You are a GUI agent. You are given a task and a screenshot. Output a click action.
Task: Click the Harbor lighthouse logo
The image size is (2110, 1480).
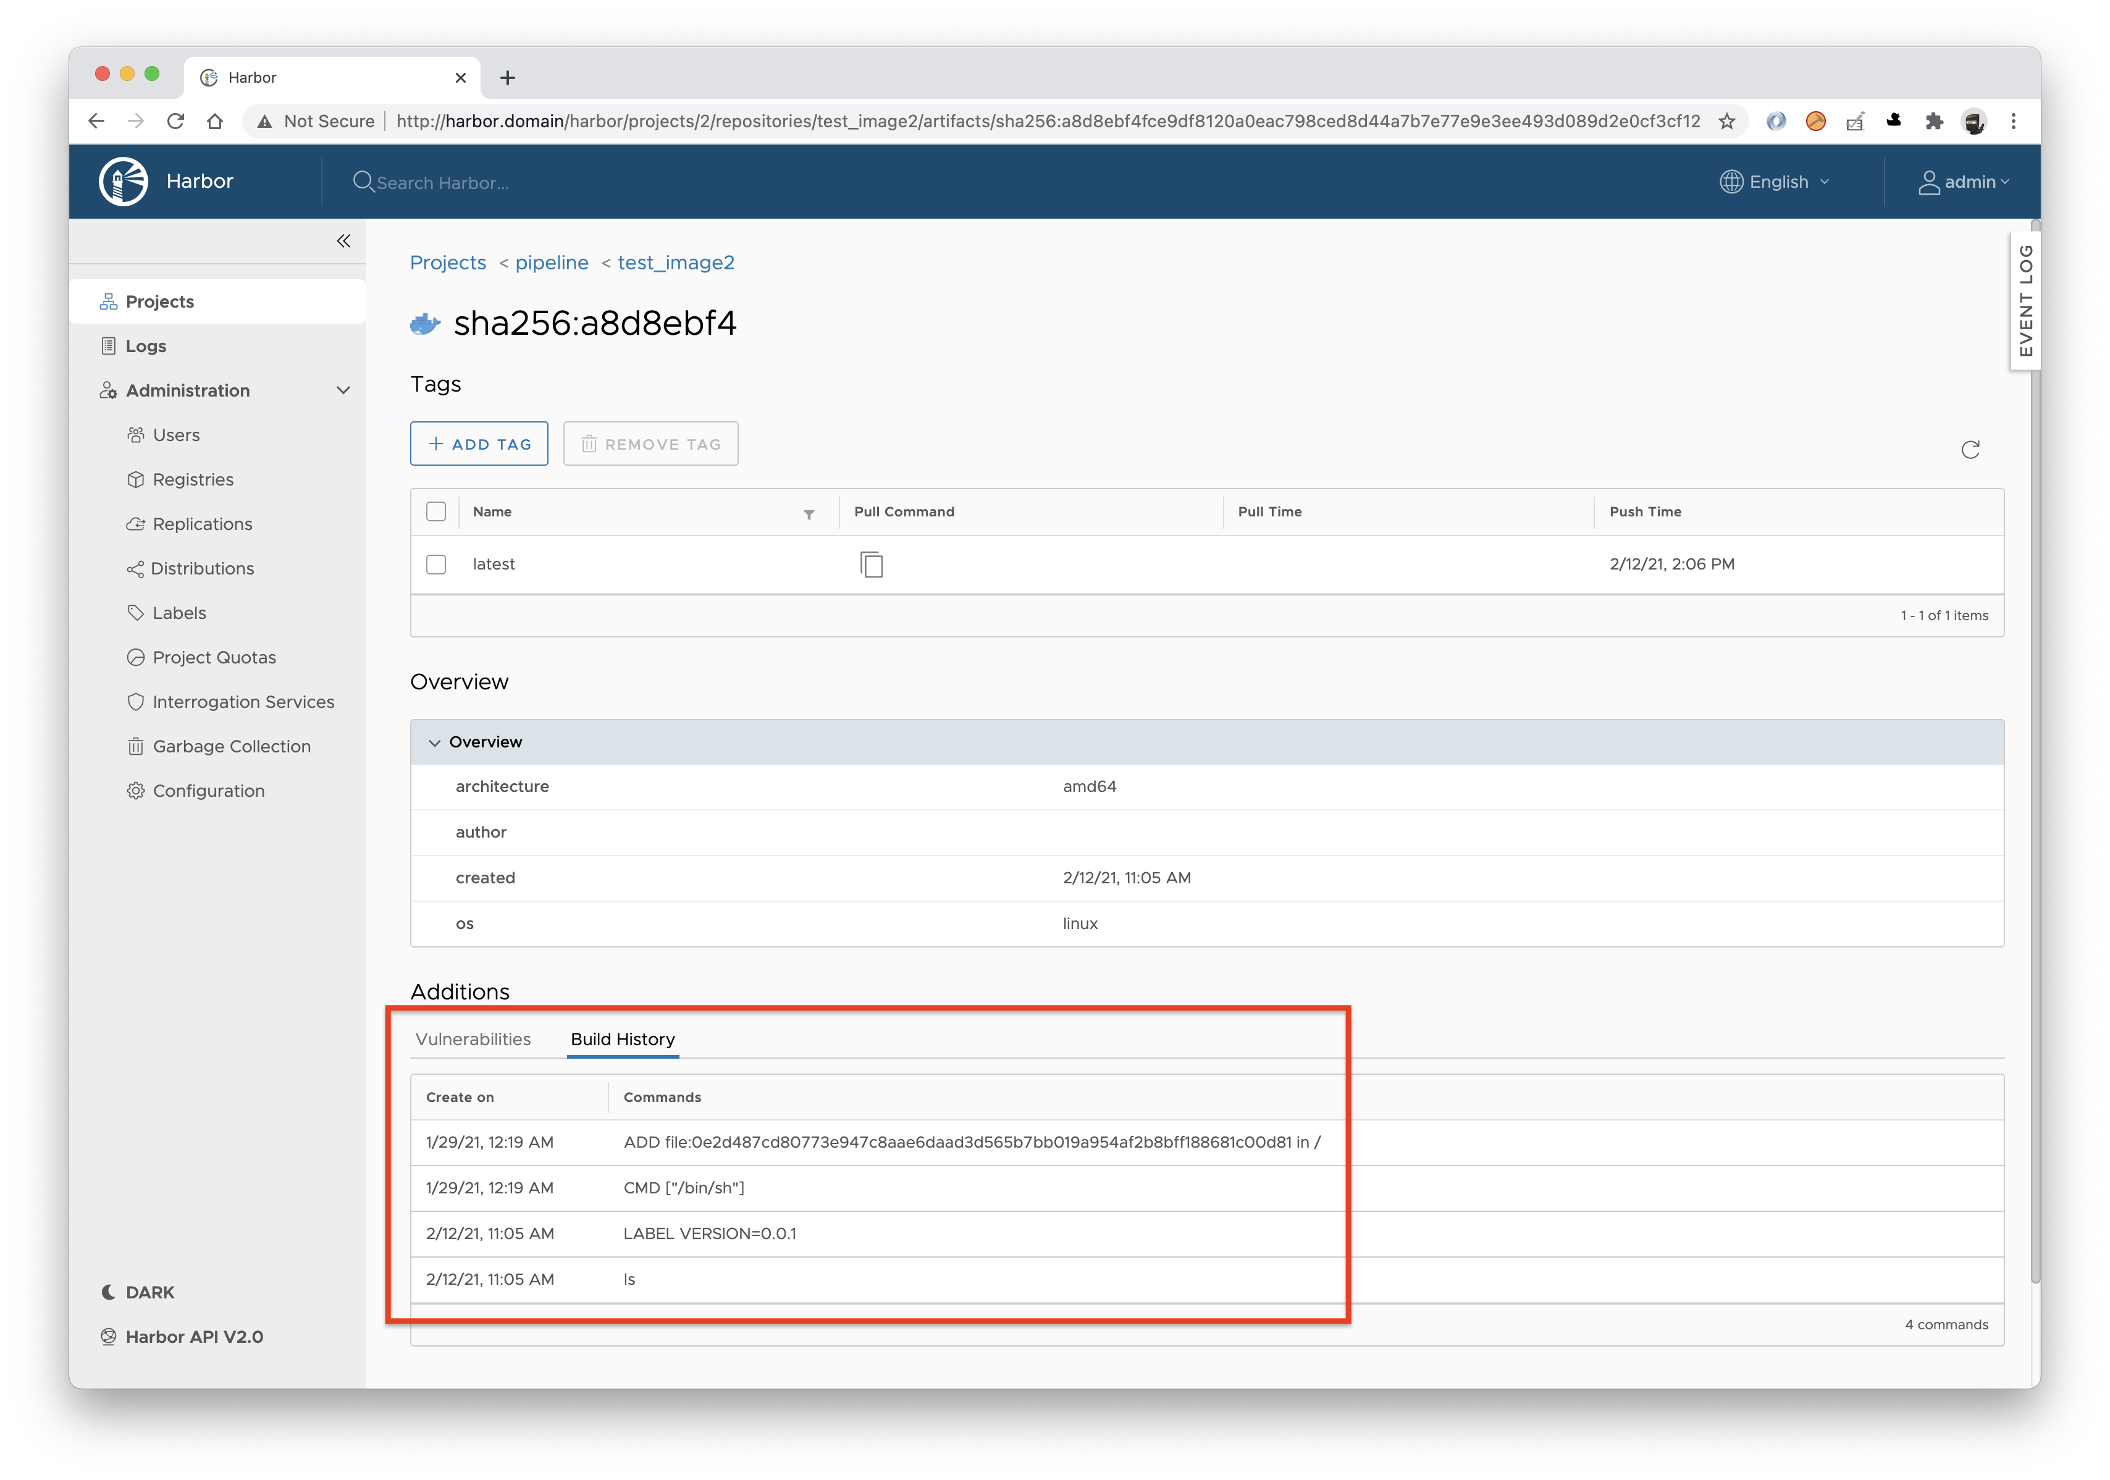click(124, 180)
